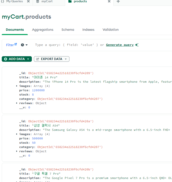Open the Indexes tab
The image size is (172, 182).
point(88,30)
